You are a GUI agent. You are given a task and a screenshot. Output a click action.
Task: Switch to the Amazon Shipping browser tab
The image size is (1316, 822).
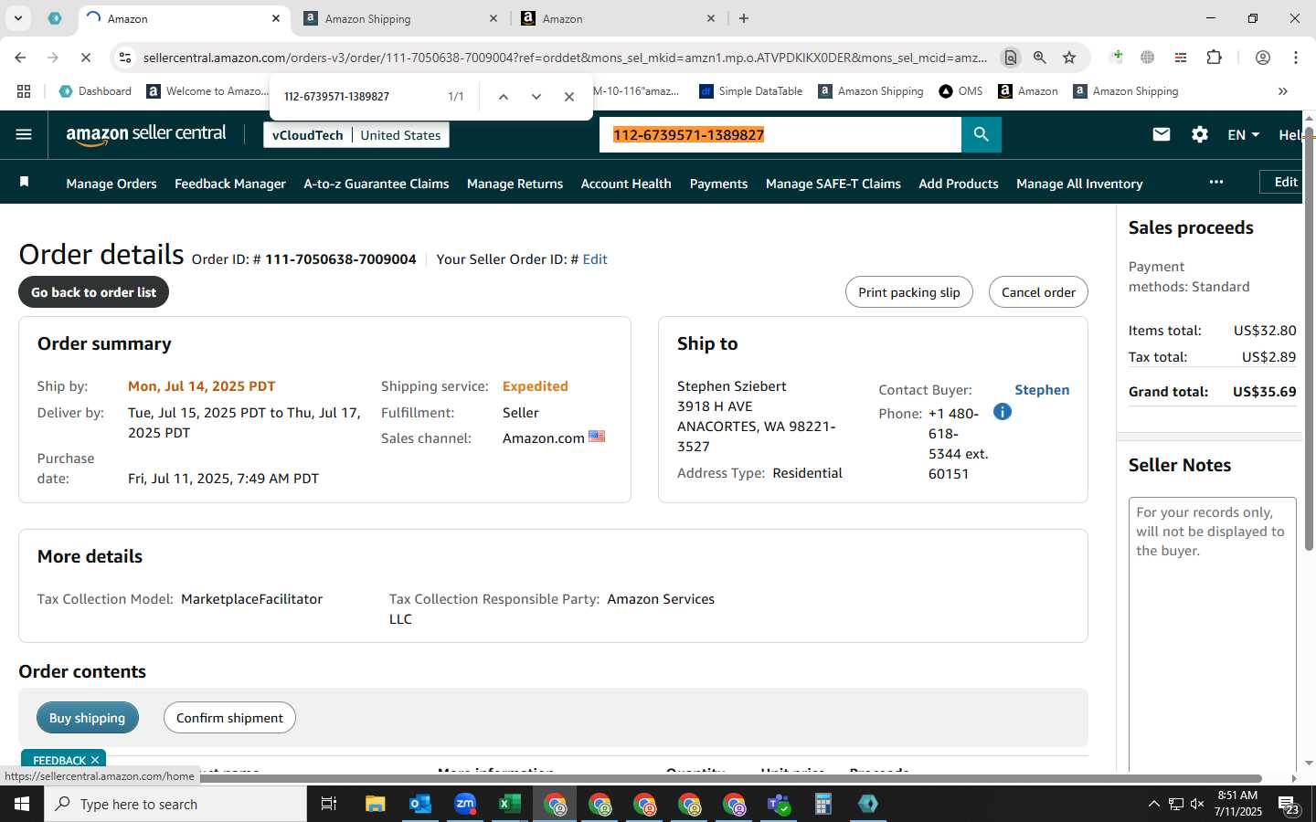[402, 18]
